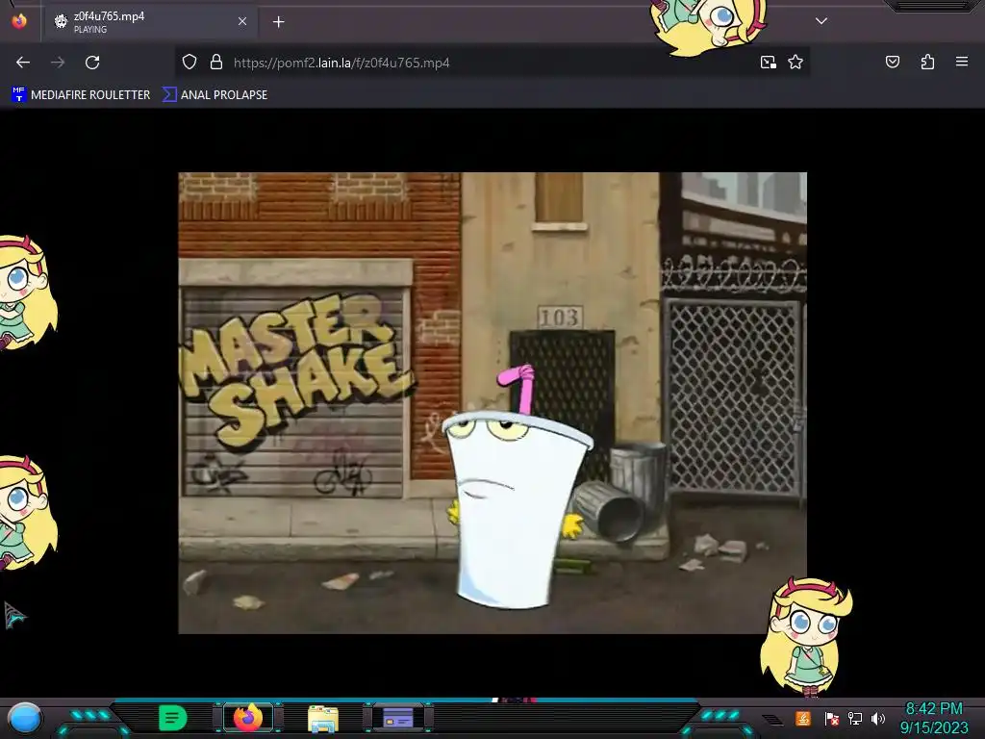The height and width of the screenshot is (739, 985).
Task: Show hidden tray icons arrow
Action: tap(773, 720)
